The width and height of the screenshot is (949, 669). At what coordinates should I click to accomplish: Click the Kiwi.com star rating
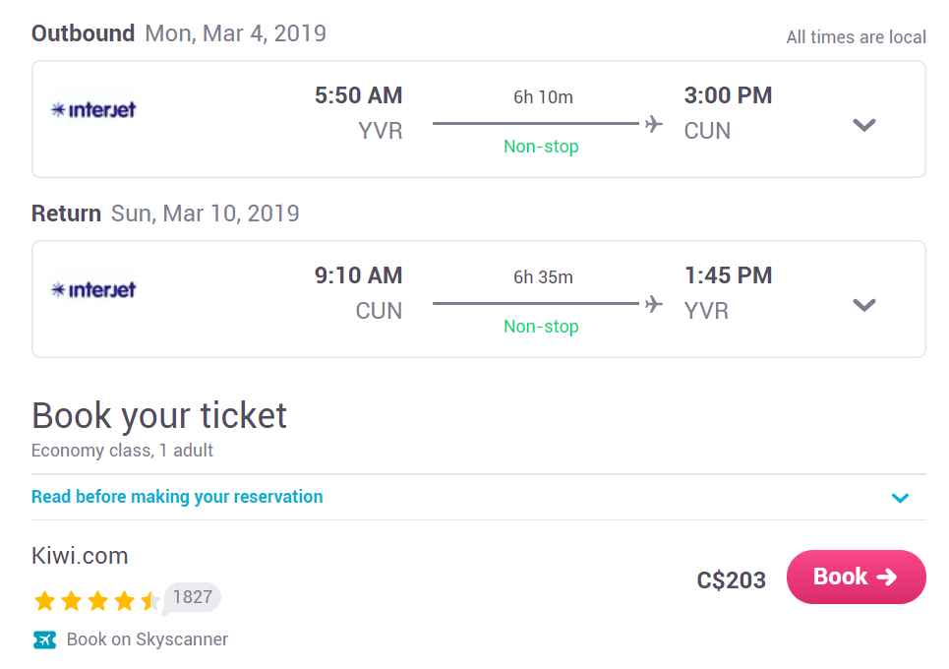coord(96,600)
